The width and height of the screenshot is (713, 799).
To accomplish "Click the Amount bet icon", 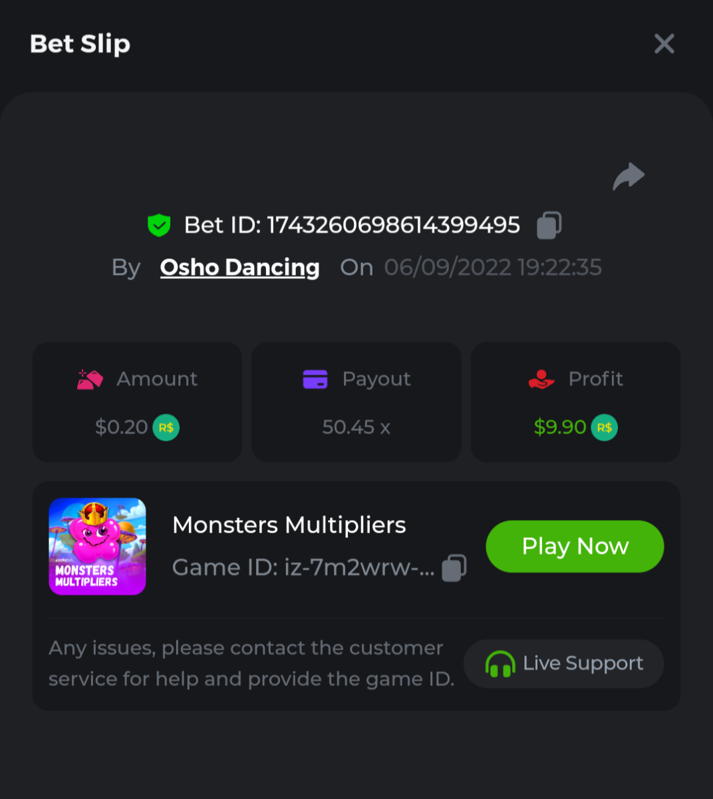I will pos(90,379).
